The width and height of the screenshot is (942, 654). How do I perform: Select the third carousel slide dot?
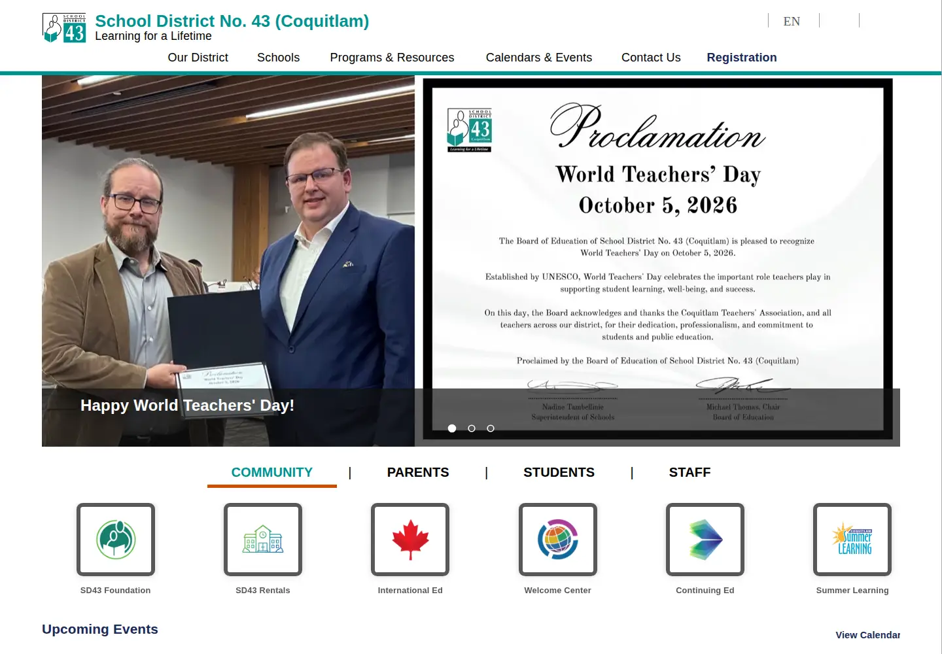[x=491, y=428]
